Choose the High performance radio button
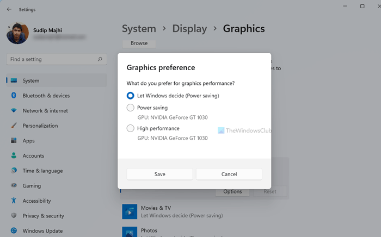Viewport: 381px width, 237px height. pos(131,128)
